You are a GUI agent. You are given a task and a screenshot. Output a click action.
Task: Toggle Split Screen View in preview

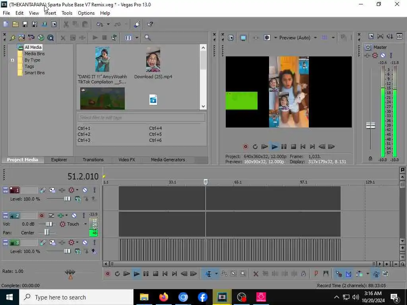tap(267, 38)
